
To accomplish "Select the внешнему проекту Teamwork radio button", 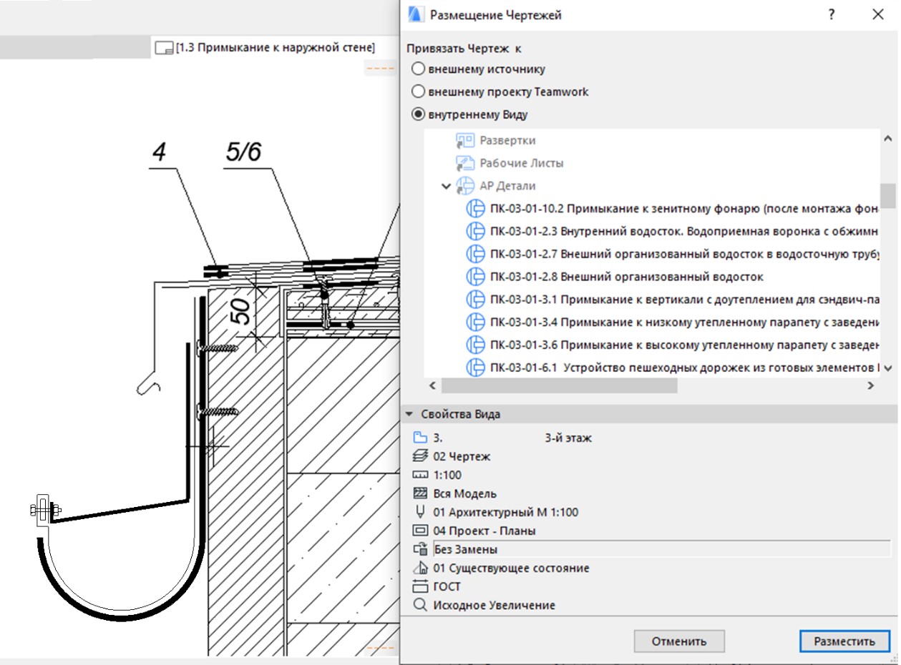I will tap(417, 92).
